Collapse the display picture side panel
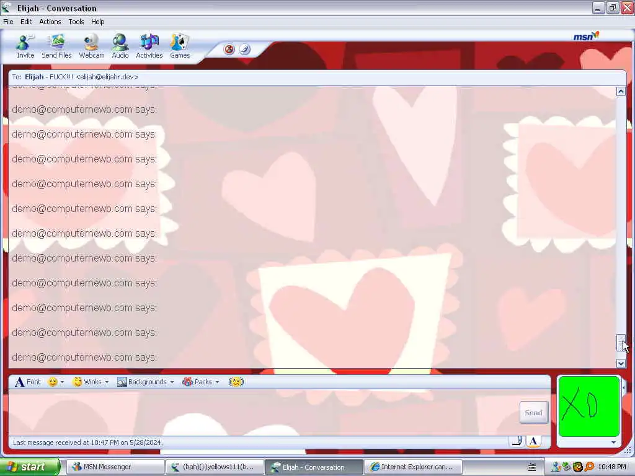635x476 pixels. [624, 388]
